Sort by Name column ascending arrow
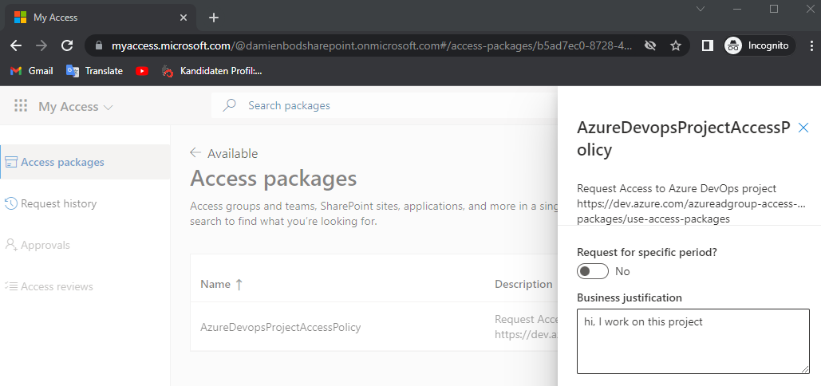821x386 pixels. pos(239,285)
